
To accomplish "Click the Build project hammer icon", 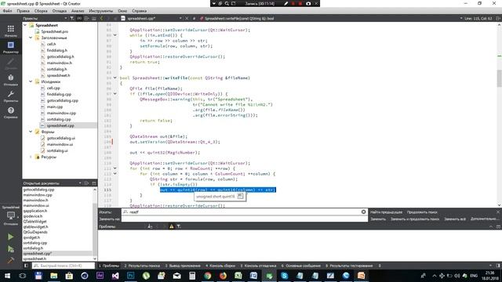I will [x=10, y=260].
